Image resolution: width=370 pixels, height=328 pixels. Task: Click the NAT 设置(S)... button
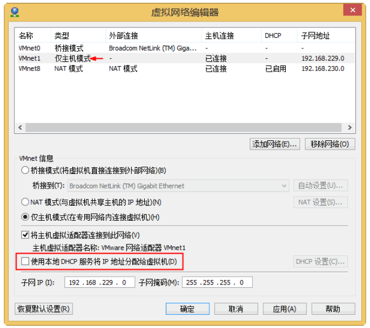pyautogui.click(x=320, y=202)
